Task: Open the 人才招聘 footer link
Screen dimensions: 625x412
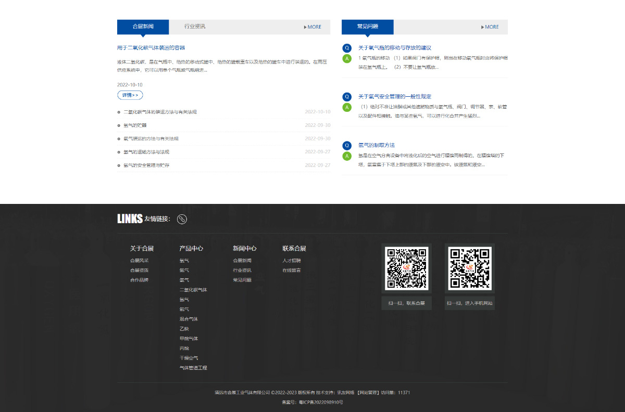Action: pos(291,261)
